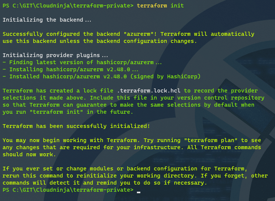Click the "should now work." line
The width and height of the screenshot is (275, 201).
click(29, 154)
